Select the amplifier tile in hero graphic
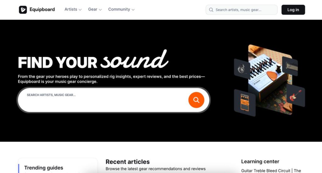Screen dimensions: 322x173 290,66
